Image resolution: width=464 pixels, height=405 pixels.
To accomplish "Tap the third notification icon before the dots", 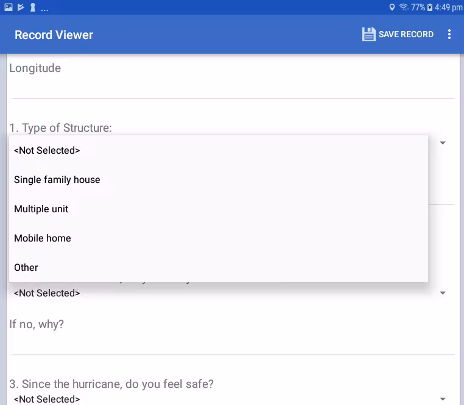I will [x=33, y=7].
